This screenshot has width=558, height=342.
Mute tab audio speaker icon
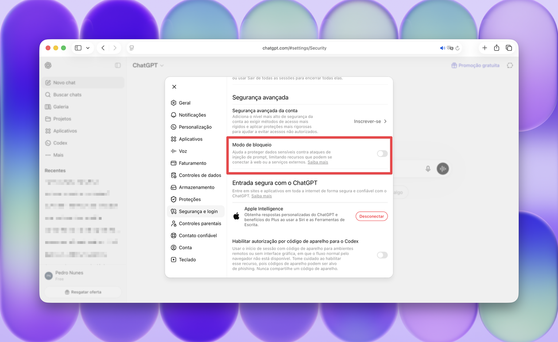(x=442, y=48)
